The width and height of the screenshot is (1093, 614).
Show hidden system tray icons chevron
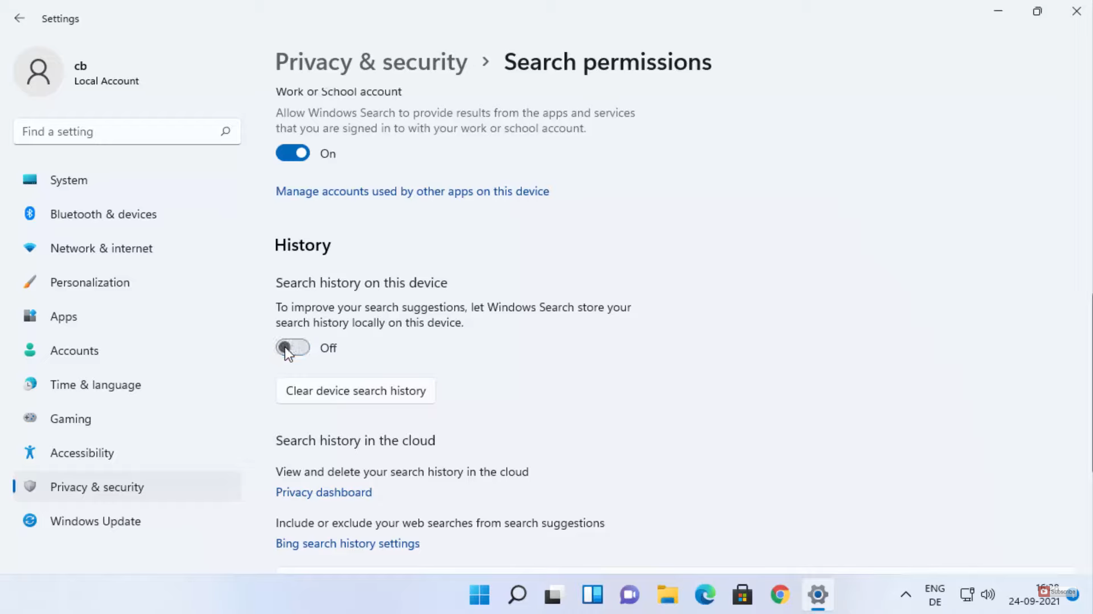[x=906, y=595]
